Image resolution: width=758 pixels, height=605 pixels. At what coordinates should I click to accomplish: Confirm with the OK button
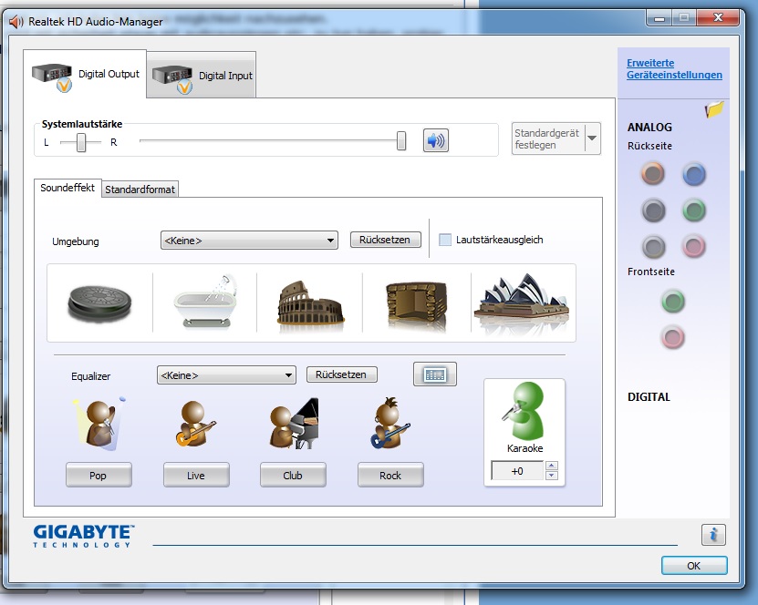(x=694, y=566)
